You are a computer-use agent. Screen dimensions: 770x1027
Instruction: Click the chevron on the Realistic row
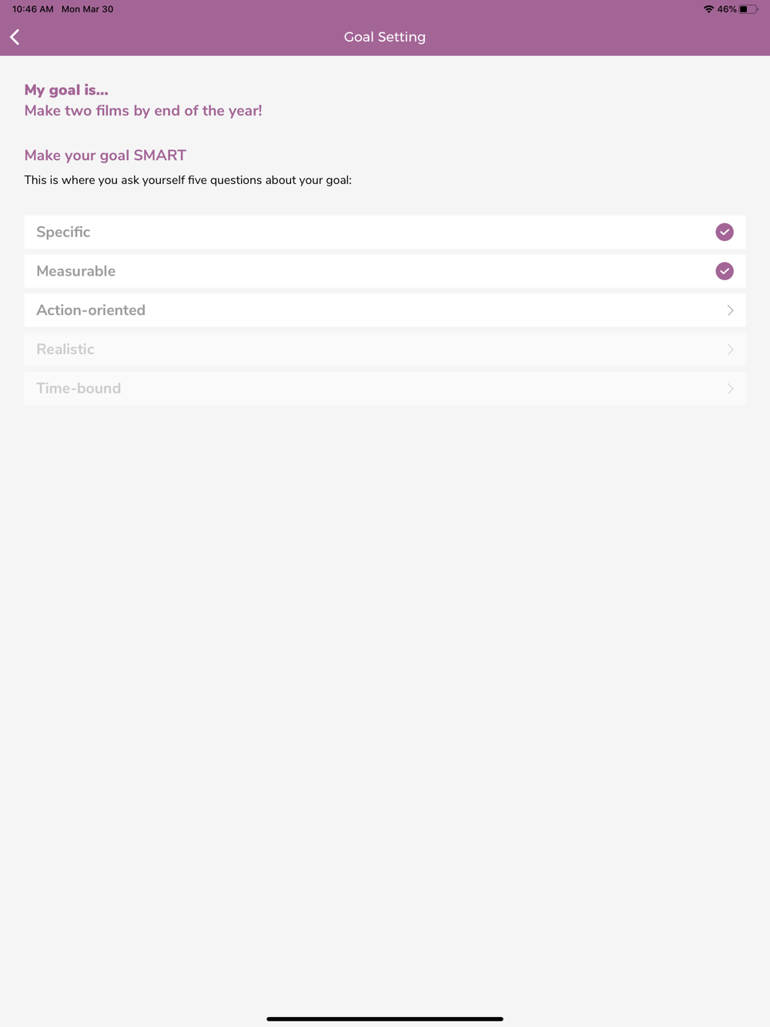[x=730, y=350]
